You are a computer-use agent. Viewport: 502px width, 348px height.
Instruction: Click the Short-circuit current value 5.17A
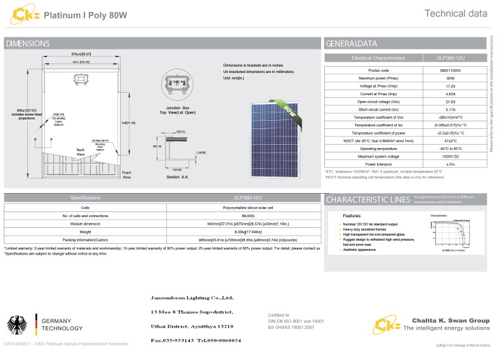451,110
